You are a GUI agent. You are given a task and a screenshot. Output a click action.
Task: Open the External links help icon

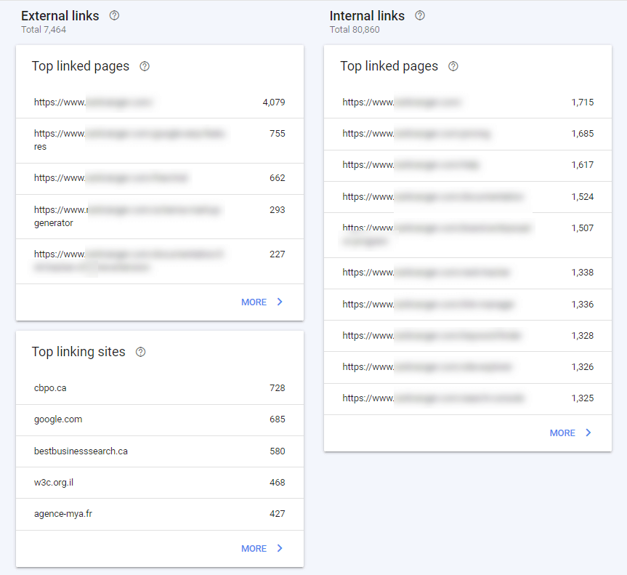pos(114,15)
